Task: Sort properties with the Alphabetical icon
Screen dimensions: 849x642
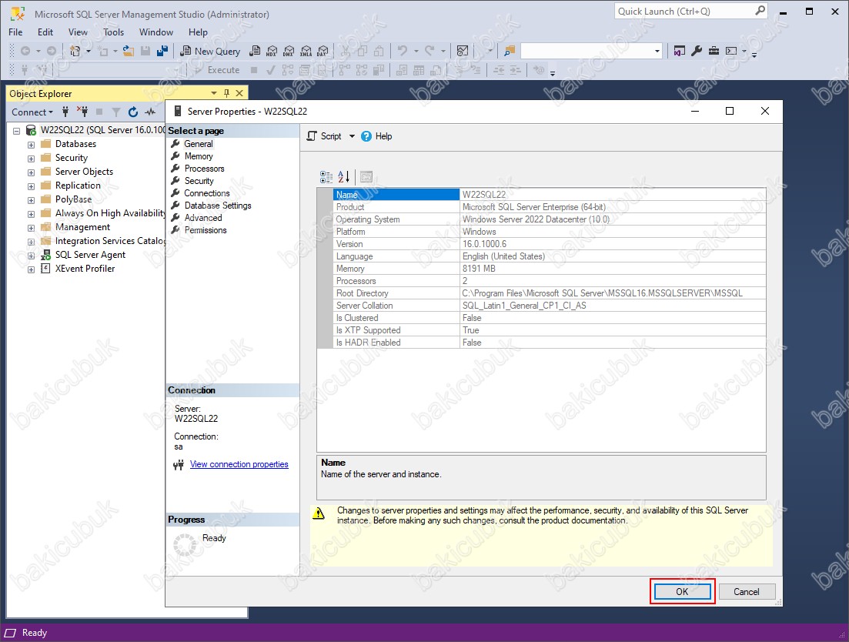Action: click(x=343, y=177)
